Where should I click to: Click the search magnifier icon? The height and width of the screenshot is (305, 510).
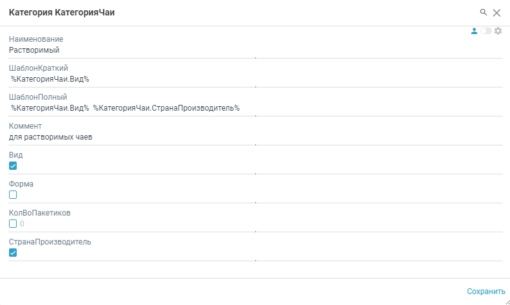[x=484, y=12]
